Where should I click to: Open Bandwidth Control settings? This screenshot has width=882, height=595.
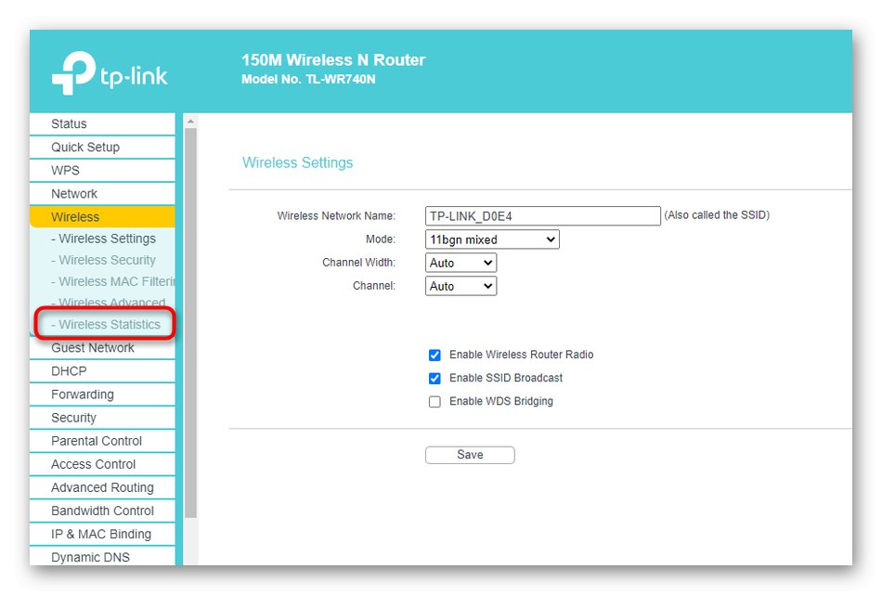click(x=102, y=511)
